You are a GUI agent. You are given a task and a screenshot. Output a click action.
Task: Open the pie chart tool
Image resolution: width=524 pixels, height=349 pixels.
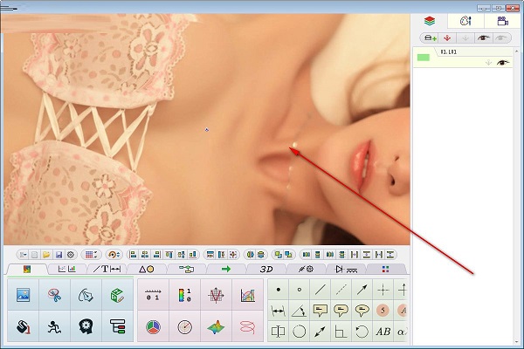coord(153,326)
